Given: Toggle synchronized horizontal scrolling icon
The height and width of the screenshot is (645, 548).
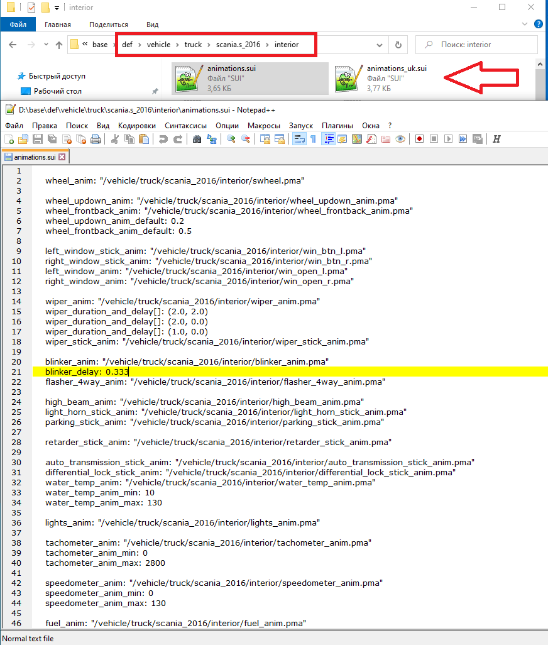Looking at the screenshot, I should click(x=280, y=139).
